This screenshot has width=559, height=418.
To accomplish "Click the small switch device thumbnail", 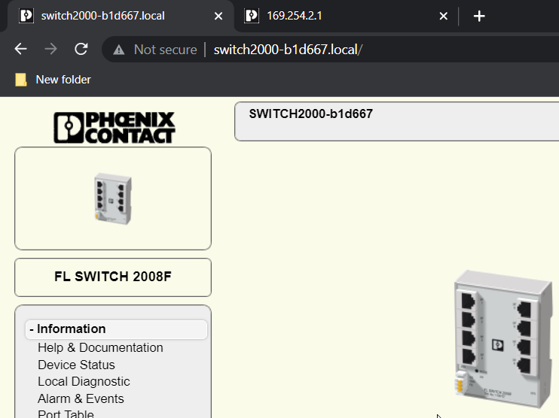I will click(x=113, y=198).
